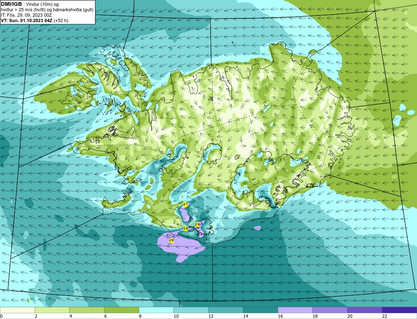Click the initial time line 'IT: Fös. 29. 09. 2023 00Z'

point(27,15)
